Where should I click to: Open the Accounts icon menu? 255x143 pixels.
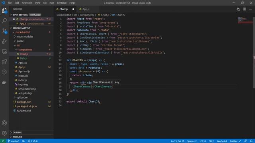click(4, 123)
